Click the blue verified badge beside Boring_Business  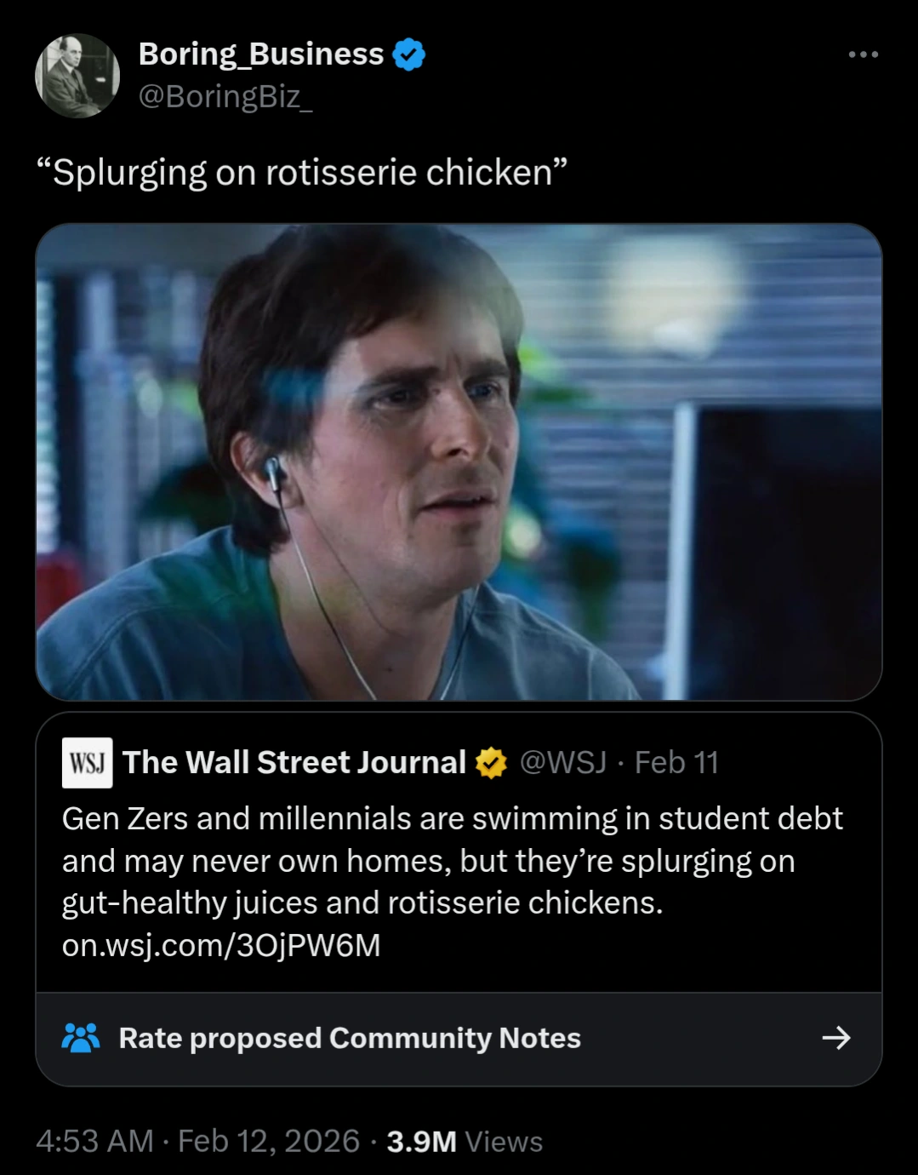click(409, 55)
